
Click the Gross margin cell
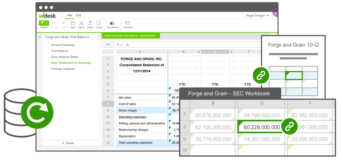(141, 110)
